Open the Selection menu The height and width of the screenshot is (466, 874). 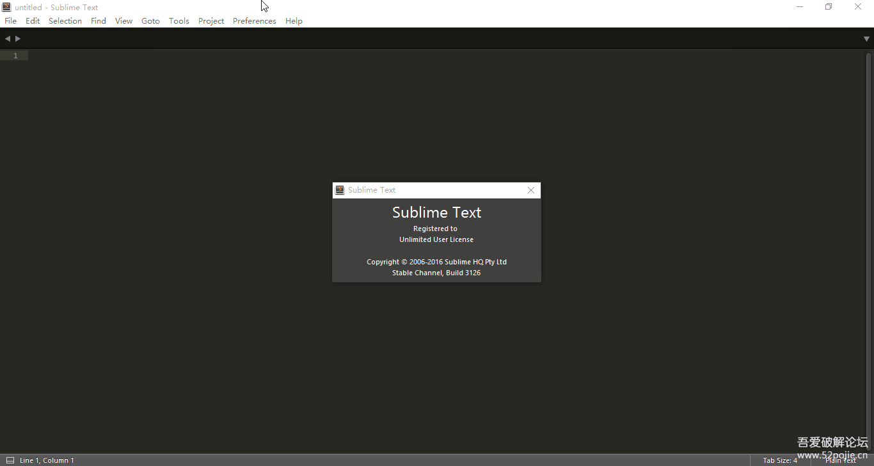65,20
